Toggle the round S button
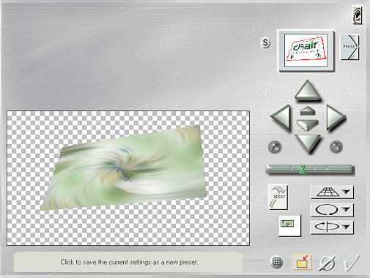 [265, 43]
